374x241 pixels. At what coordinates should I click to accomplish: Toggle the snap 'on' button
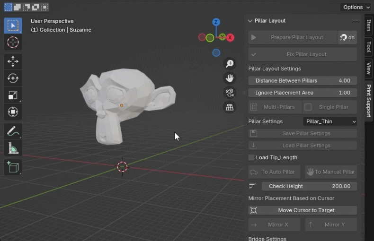(x=347, y=37)
